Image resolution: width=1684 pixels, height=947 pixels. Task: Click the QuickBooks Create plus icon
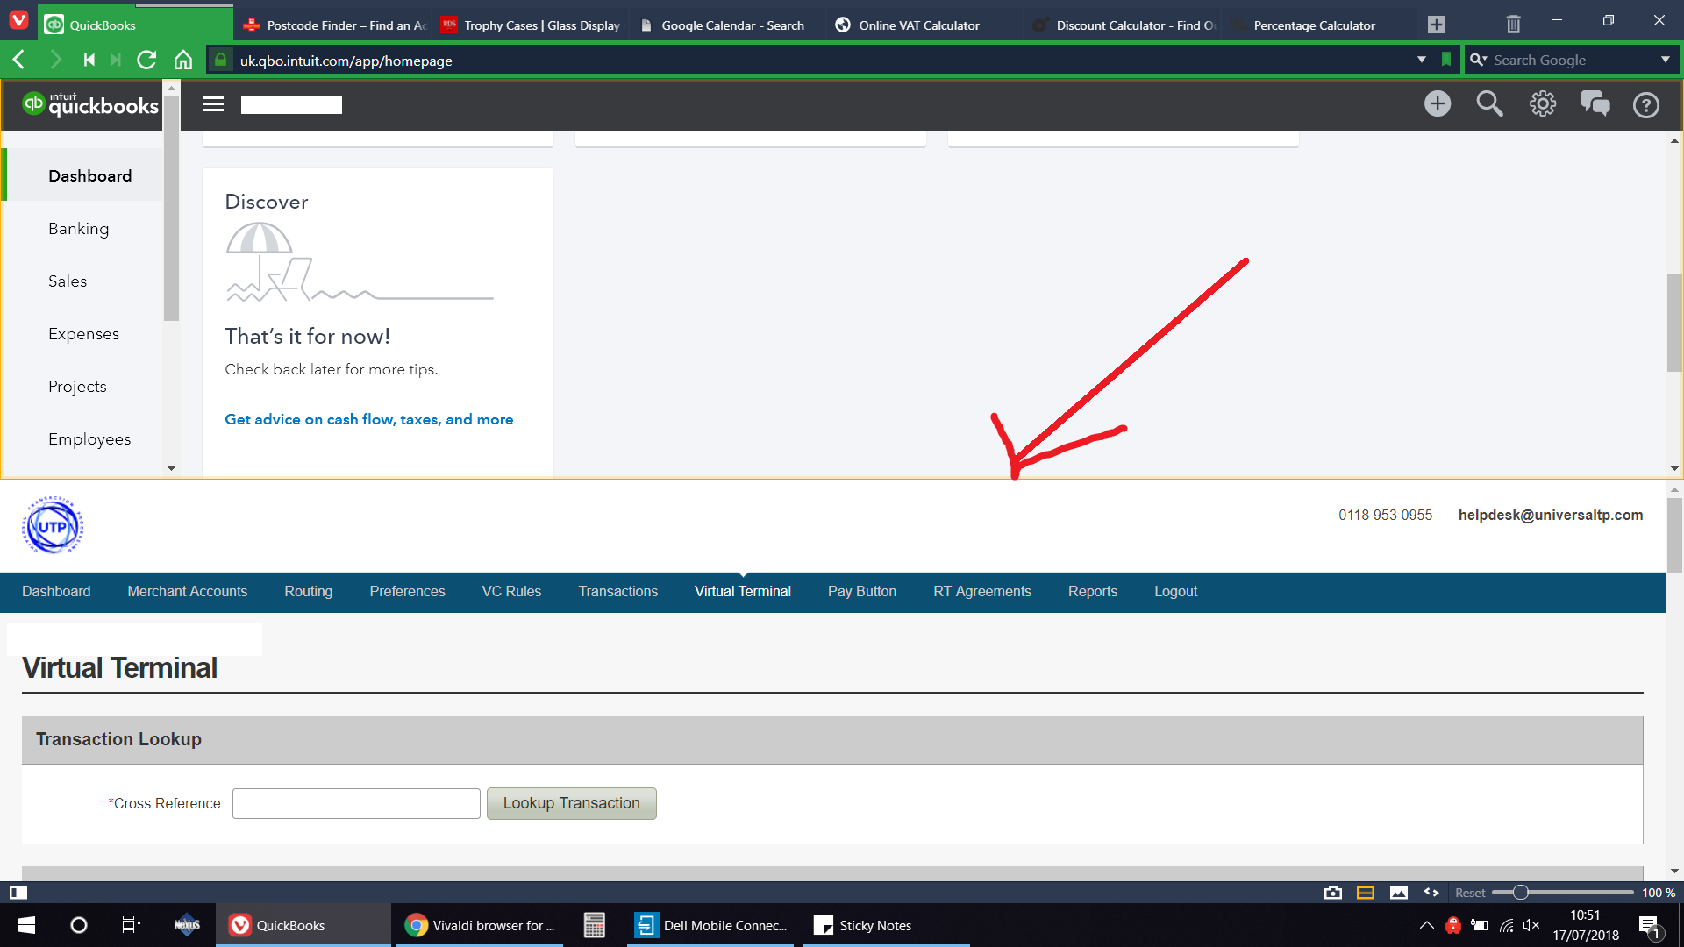(x=1438, y=104)
